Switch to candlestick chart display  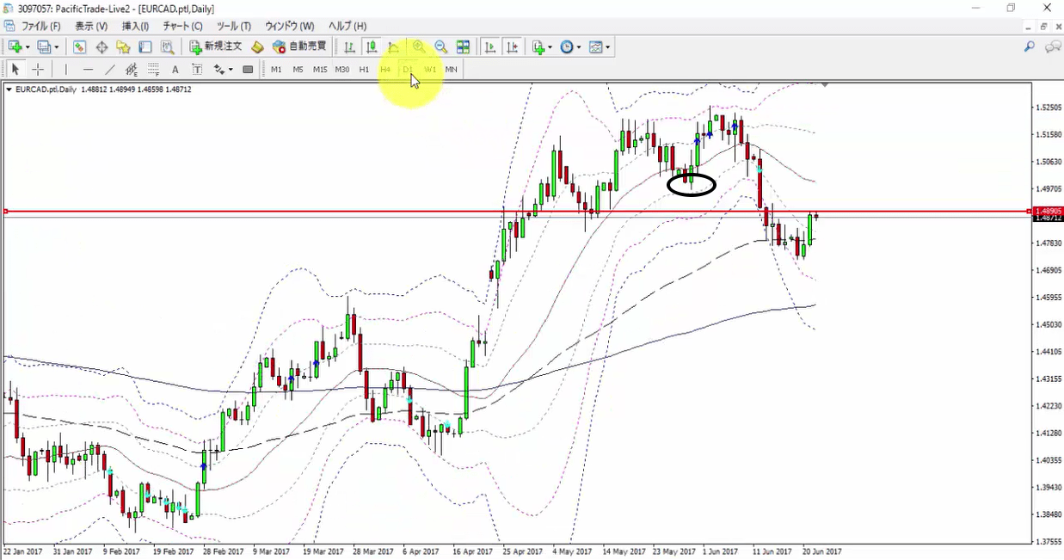tap(372, 47)
